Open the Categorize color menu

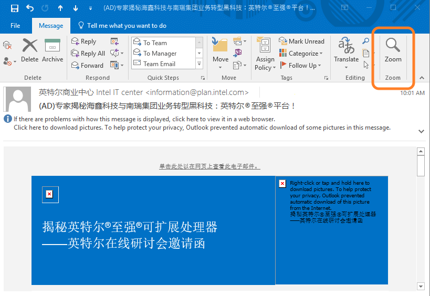tap(301, 54)
